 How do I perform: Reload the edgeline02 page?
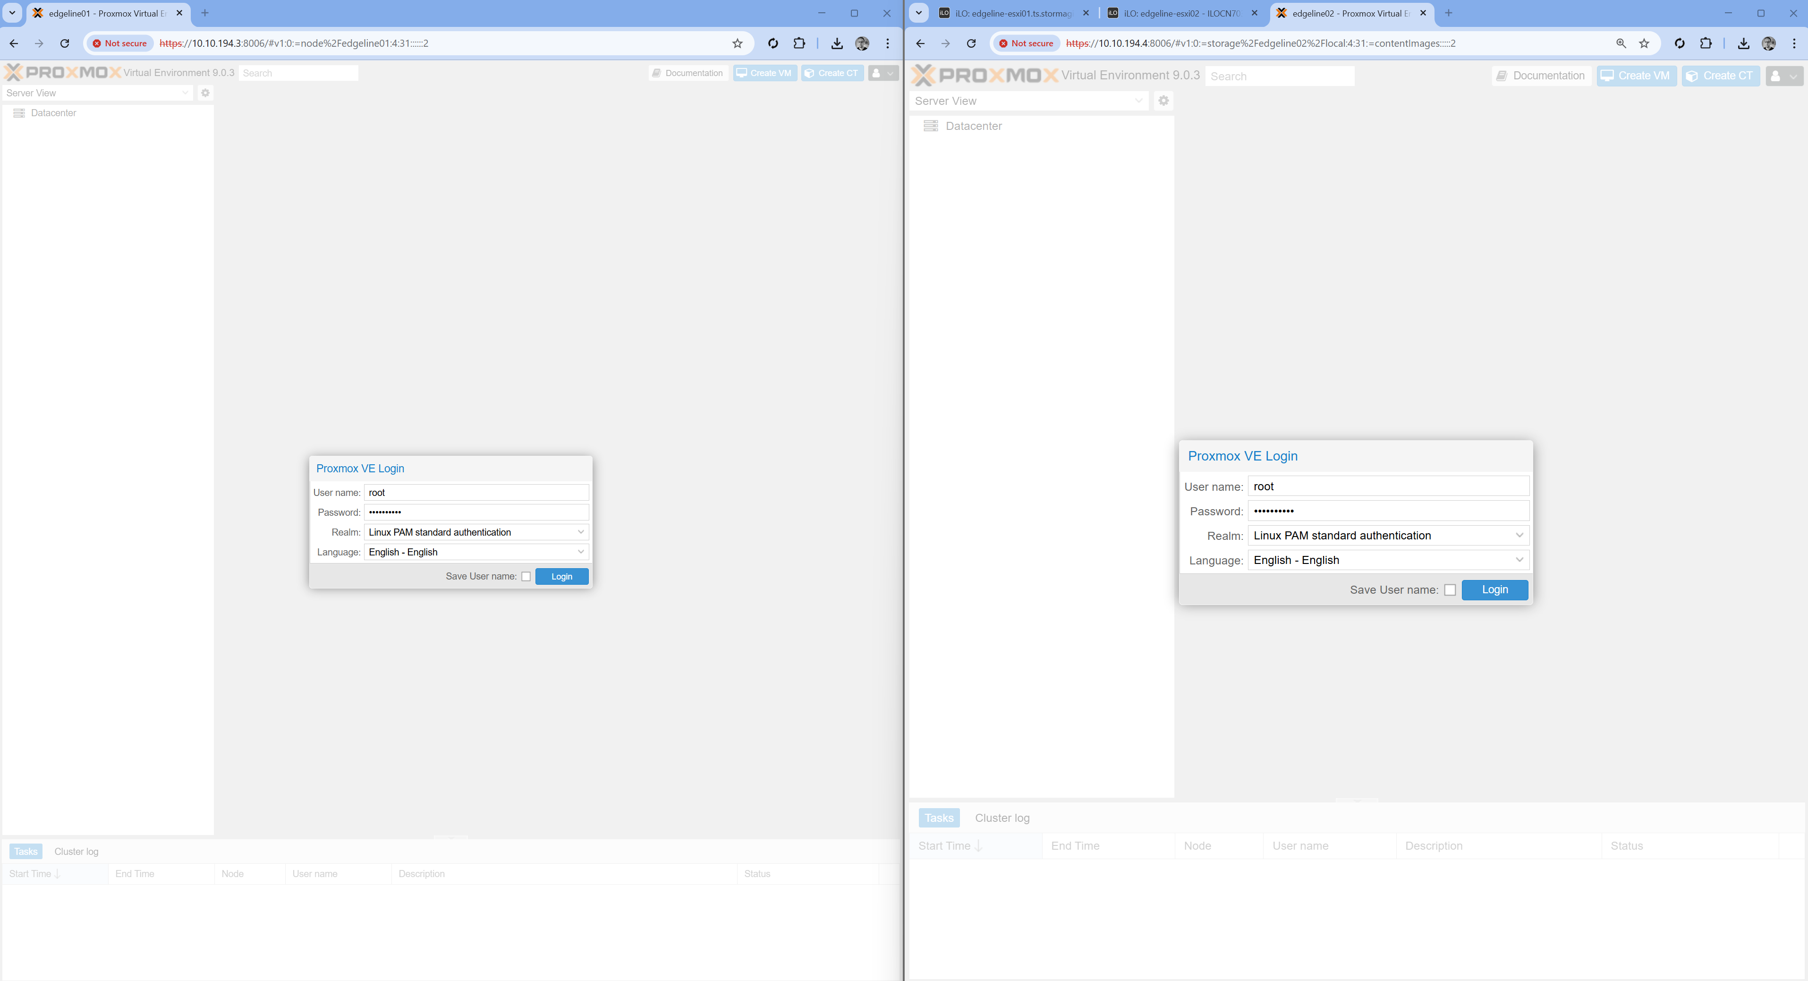click(x=971, y=43)
